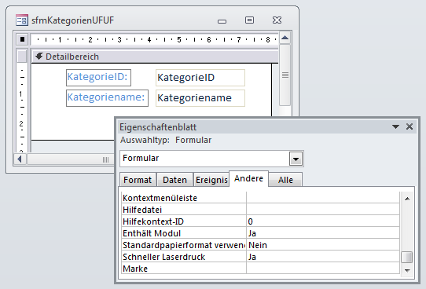Click the horizontal ruler of the form
The image size is (426, 289).
155,39
